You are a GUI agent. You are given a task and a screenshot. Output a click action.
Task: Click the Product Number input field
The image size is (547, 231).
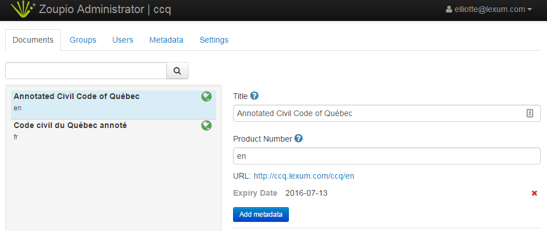click(x=386, y=156)
